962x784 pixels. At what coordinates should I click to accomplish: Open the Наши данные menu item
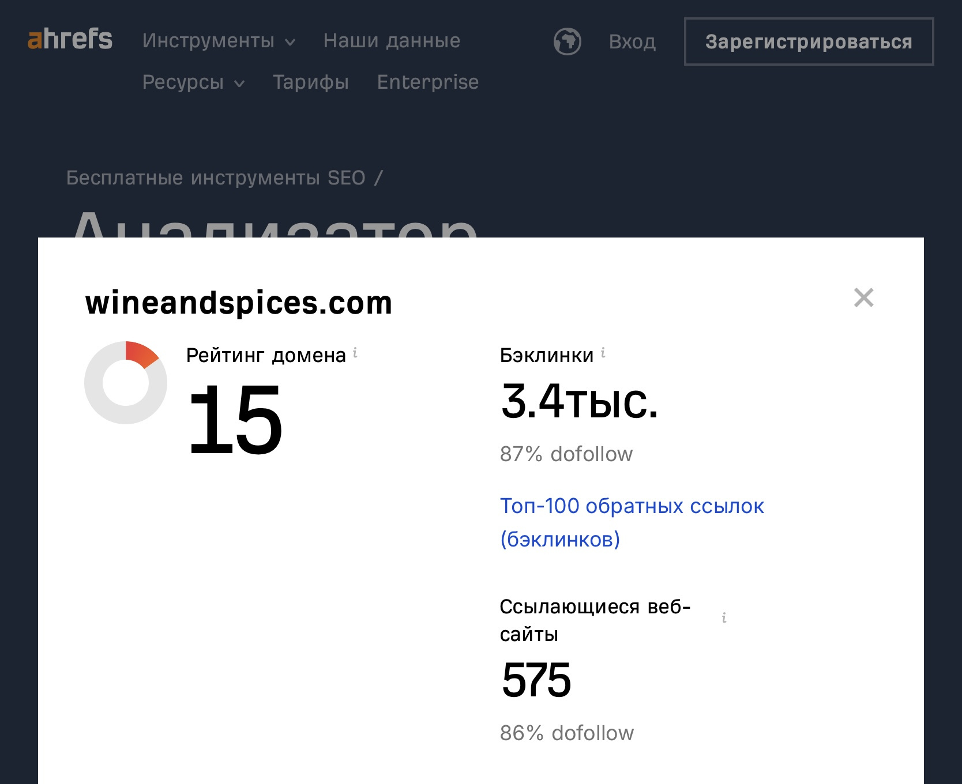point(392,41)
